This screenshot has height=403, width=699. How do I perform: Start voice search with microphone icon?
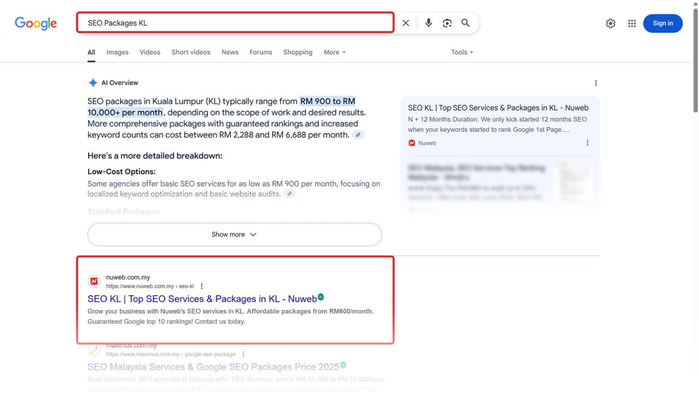tap(428, 23)
